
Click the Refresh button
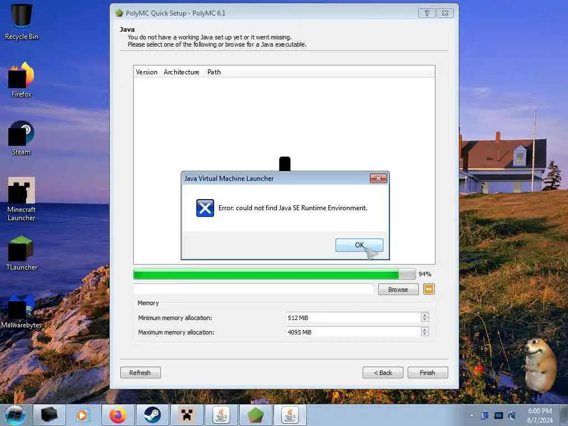click(140, 373)
